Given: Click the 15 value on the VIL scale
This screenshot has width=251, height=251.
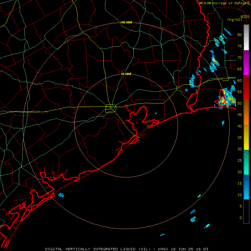Looking at the screenshot, I should 240,183.
